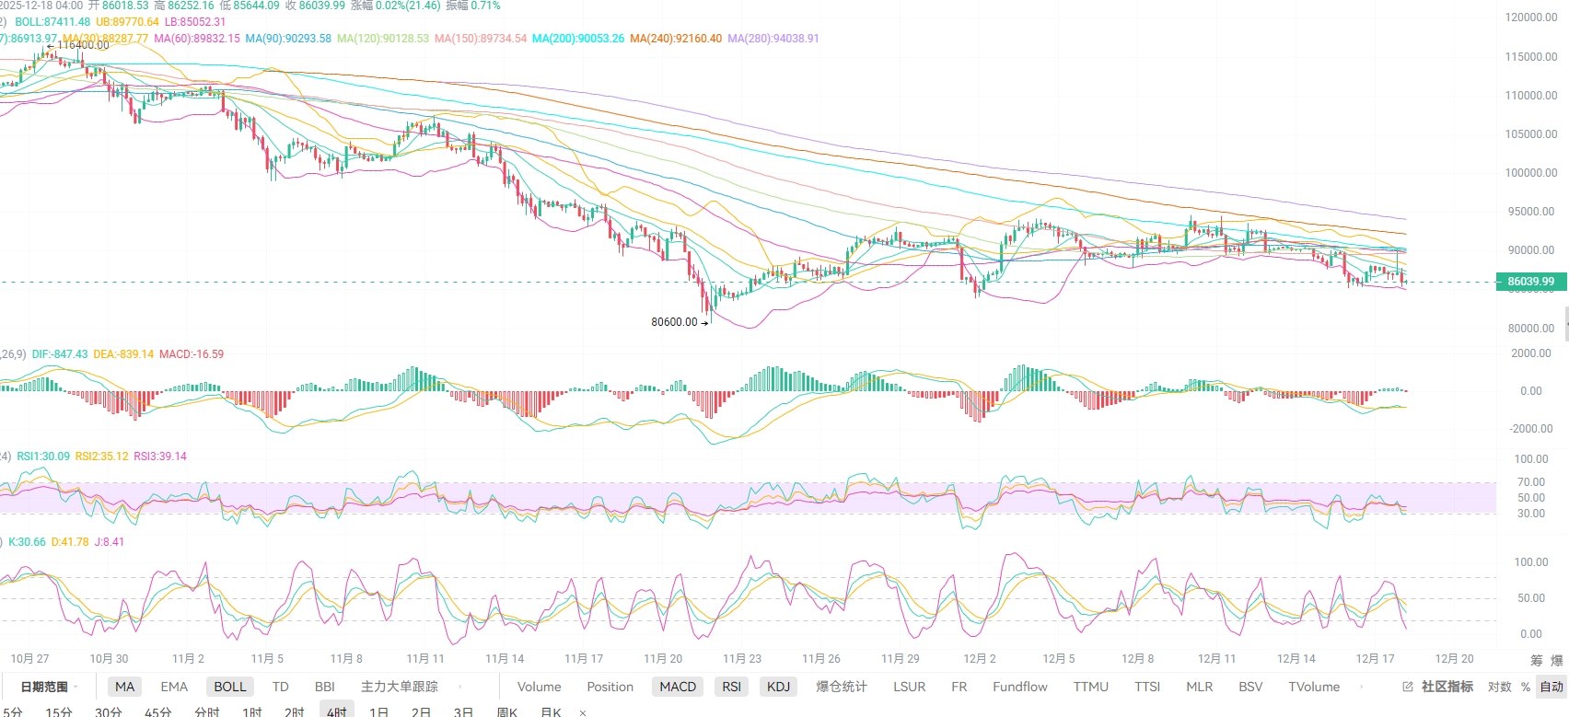The height and width of the screenshot is (717, 1569).
Task: Enable the EMA overlay indicator
Action: 174,687
